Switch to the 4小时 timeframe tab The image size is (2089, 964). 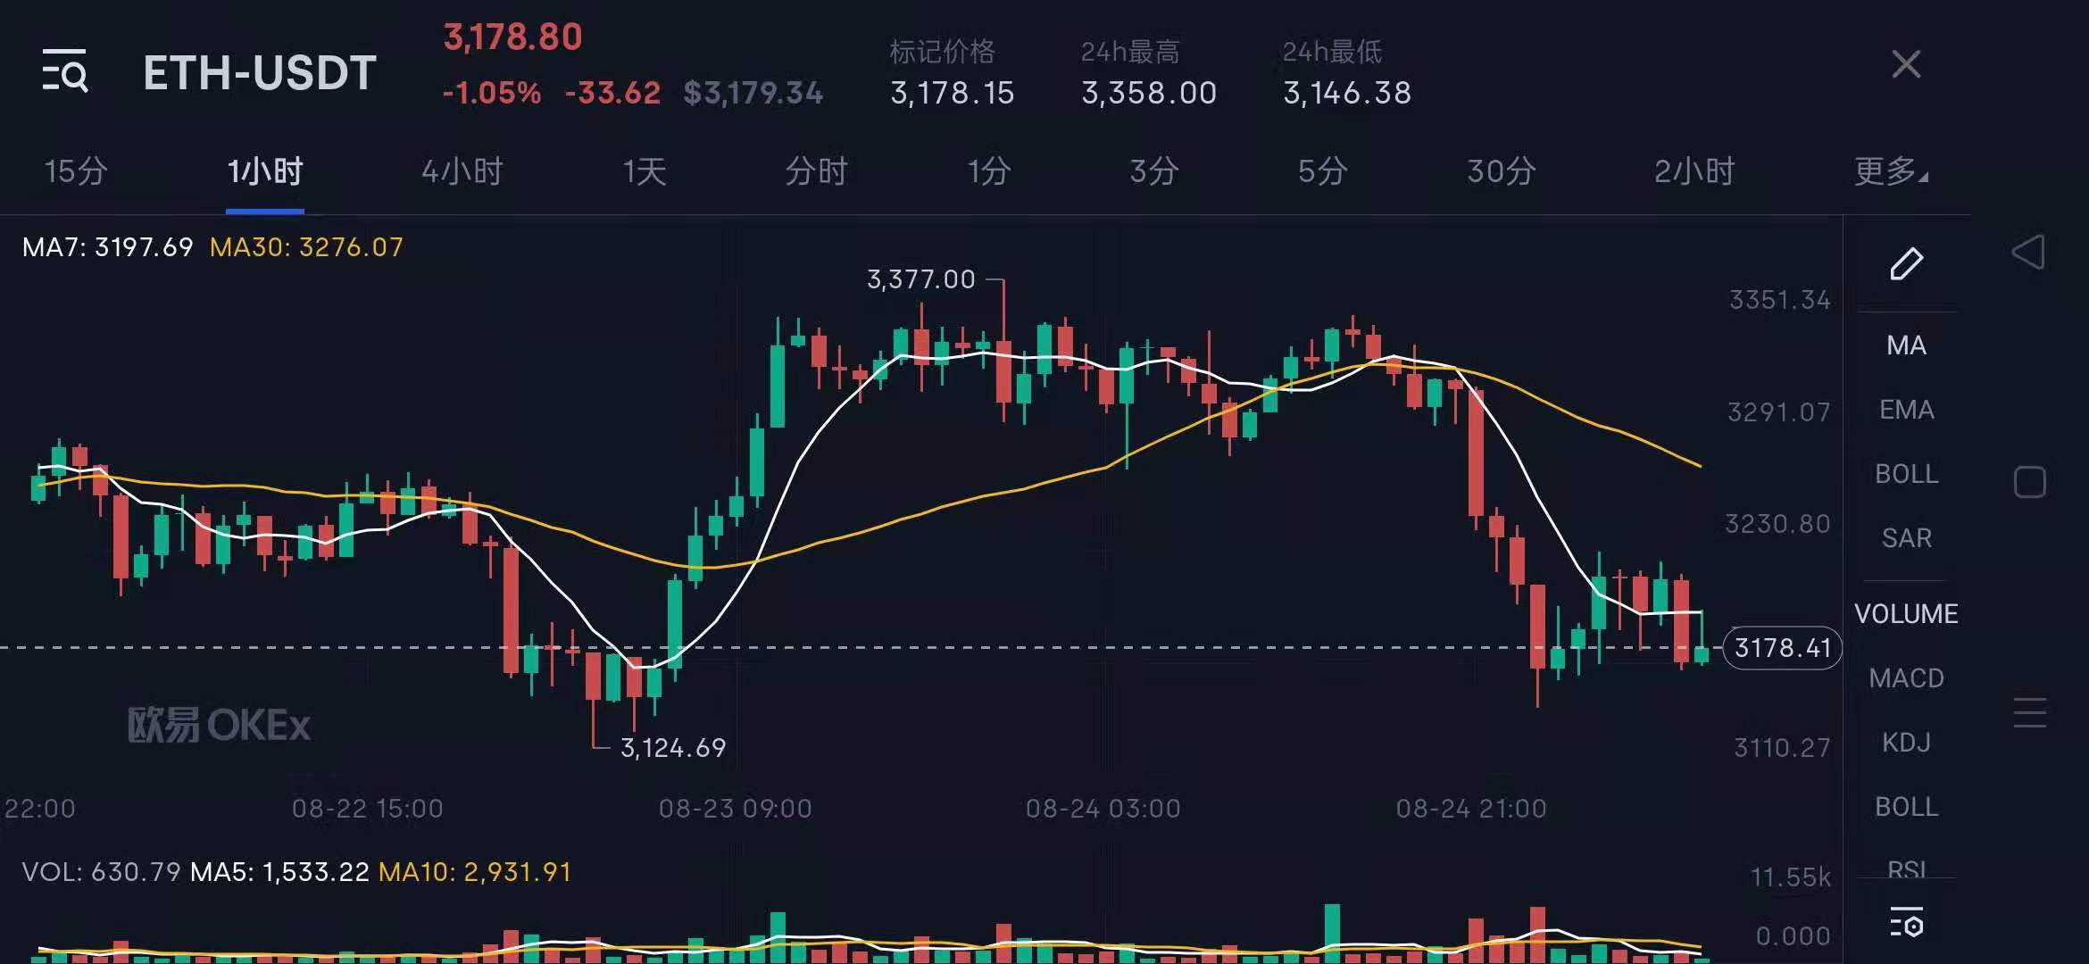pyautogui.click(x=462, y=170)
